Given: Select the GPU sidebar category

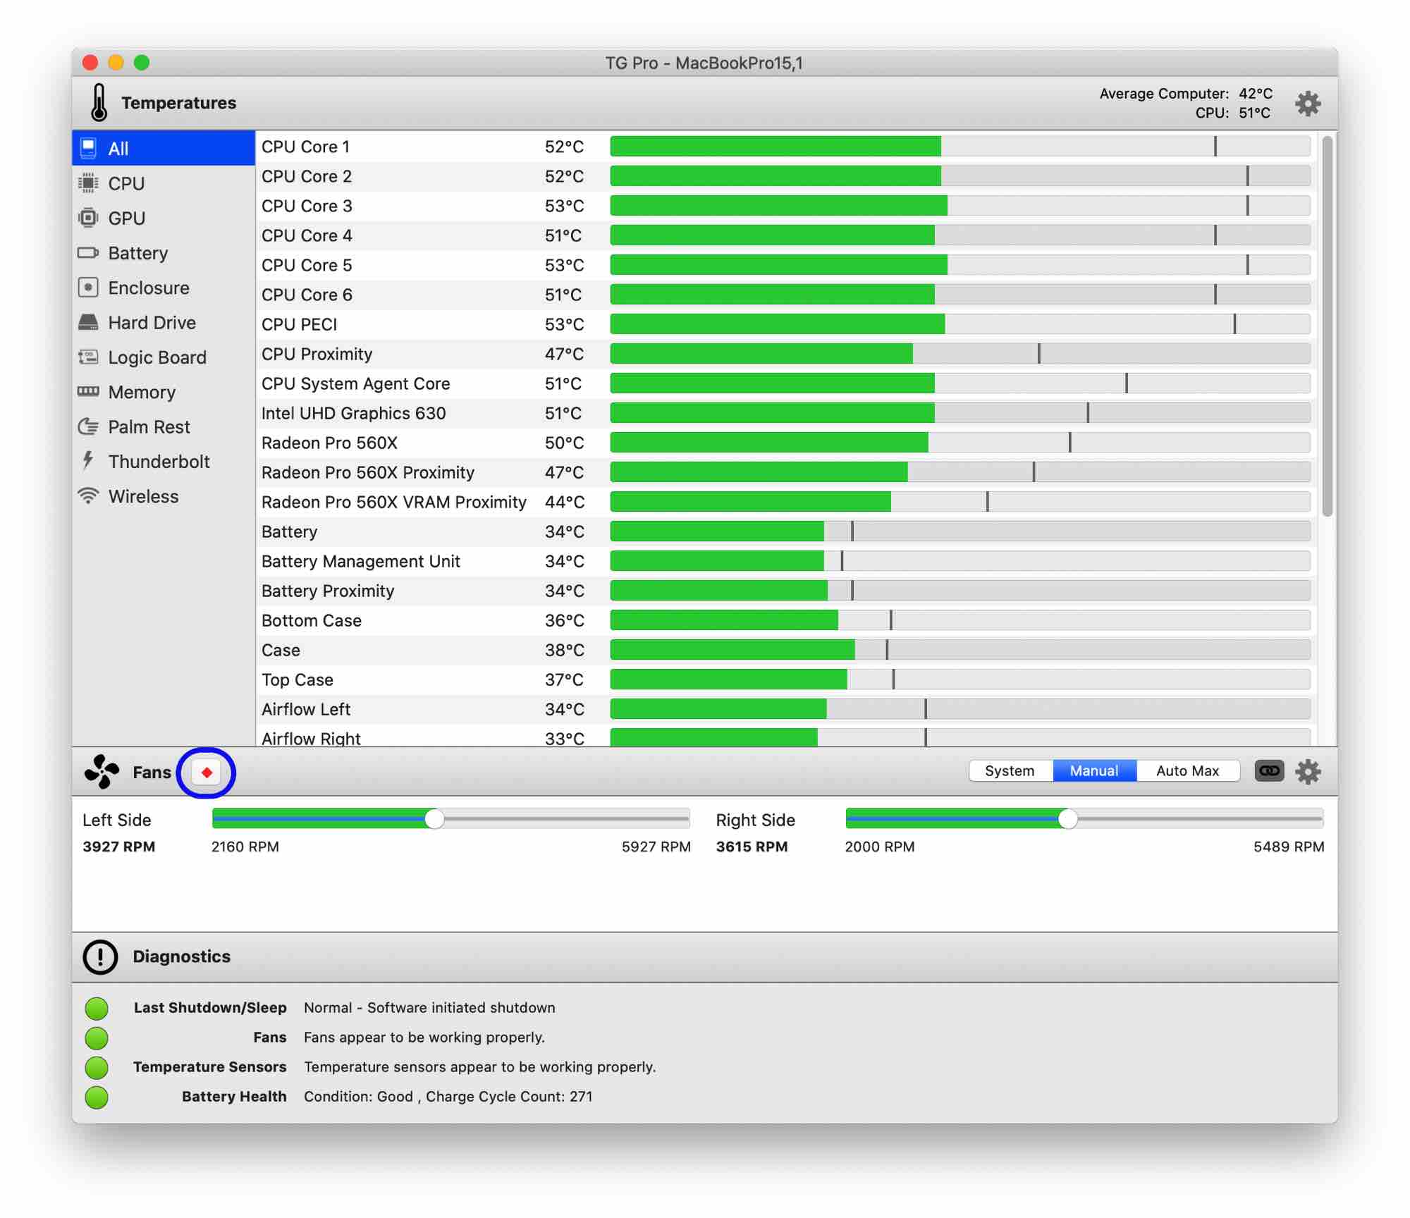Looking at the screenshot, I should pos(127,218).
